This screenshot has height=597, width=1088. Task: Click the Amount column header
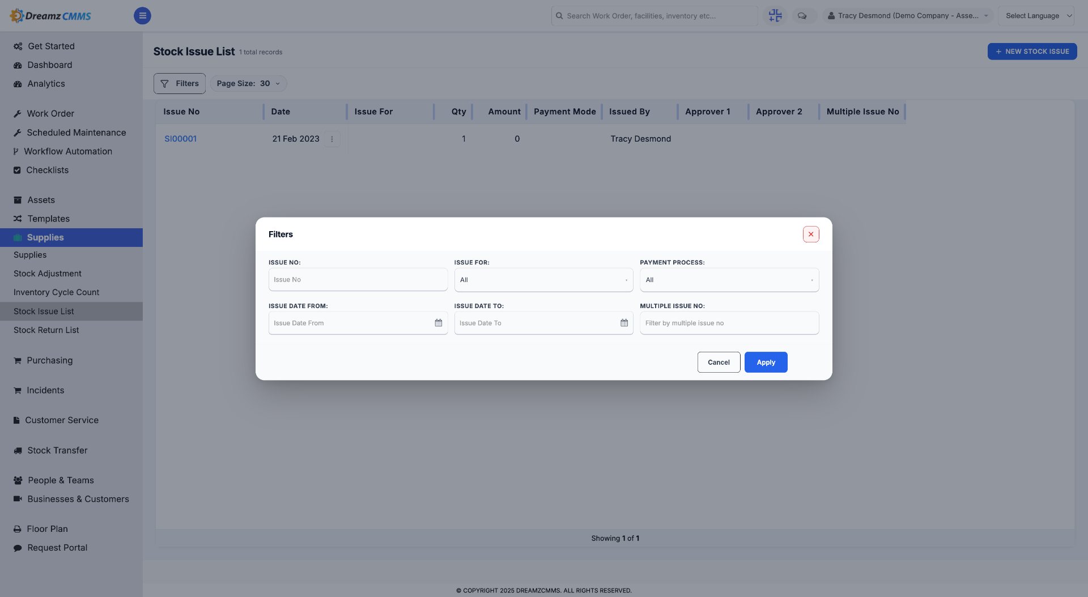(504, 112)
